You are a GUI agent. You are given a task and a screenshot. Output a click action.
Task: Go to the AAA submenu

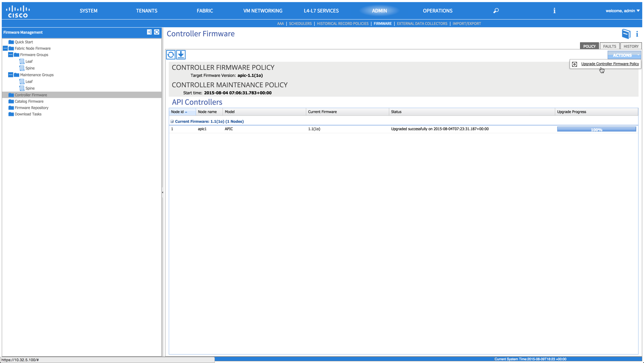tap(280, 23)
